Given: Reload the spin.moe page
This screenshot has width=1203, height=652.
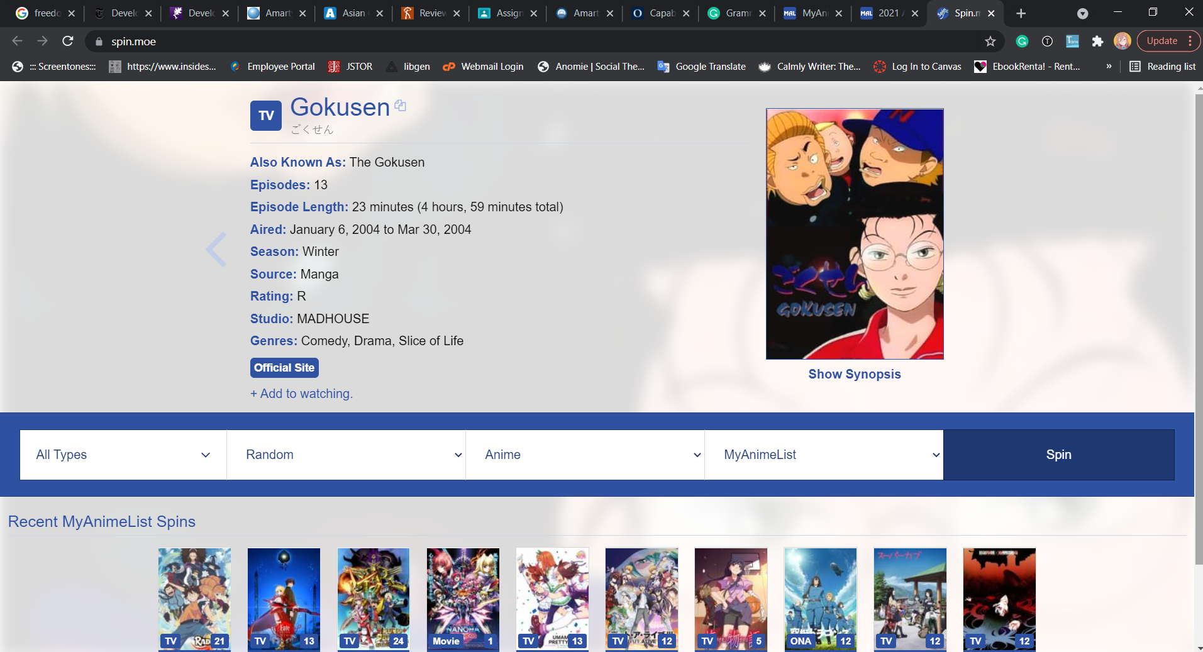Looking at the screenshot, I should (68, 41).
